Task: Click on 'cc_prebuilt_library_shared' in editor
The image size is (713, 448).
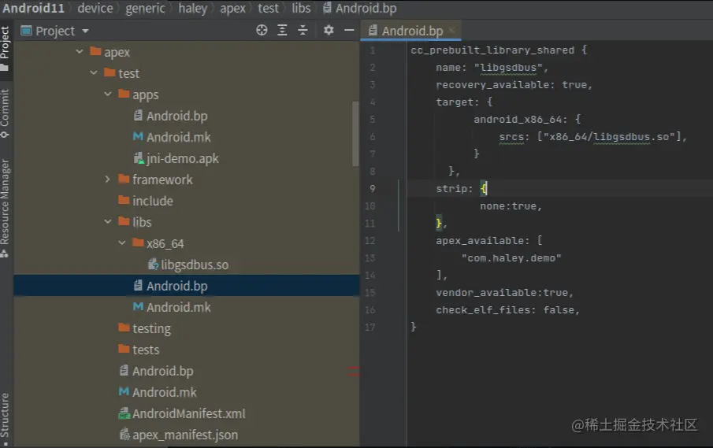Action: [x=492, y=50]
